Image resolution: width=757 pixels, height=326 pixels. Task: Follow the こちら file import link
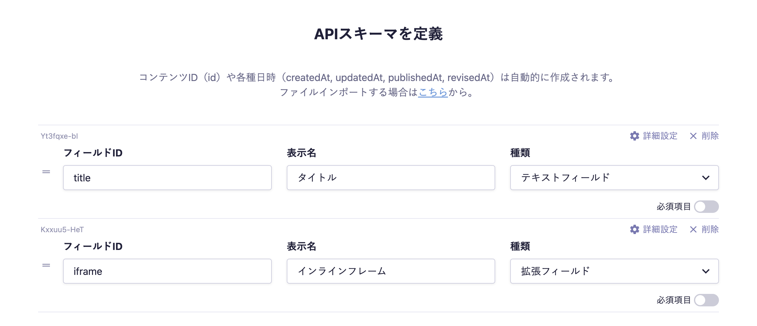point(433,92)
